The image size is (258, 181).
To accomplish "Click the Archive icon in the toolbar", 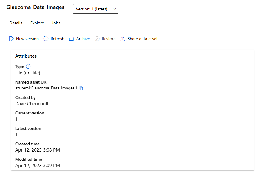I will click(71, 39).
